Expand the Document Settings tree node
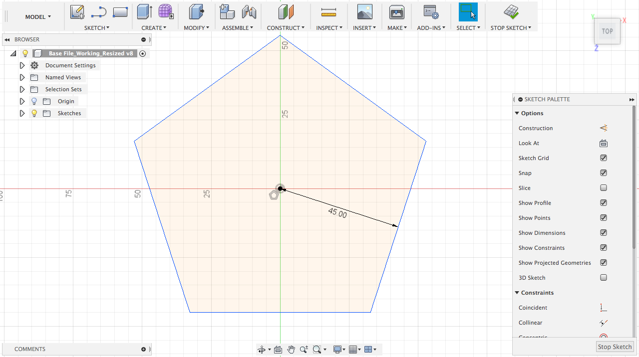639x357 pixels. (x=22, y=65)
